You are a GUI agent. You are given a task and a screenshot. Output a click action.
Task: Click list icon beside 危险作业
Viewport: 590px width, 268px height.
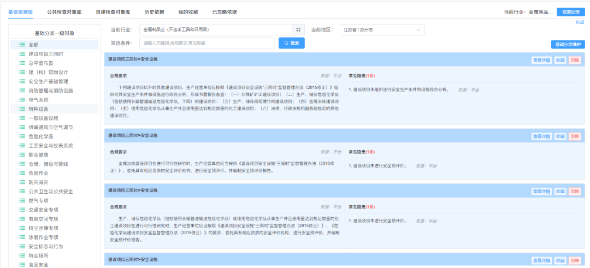click(x=22, y=173)
